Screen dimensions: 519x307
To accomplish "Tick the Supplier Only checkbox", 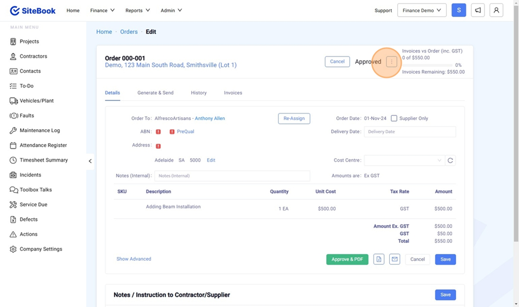I will point(394,118).
